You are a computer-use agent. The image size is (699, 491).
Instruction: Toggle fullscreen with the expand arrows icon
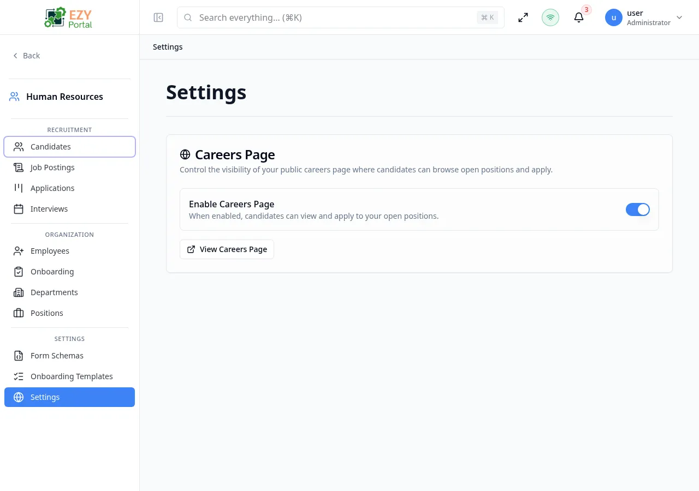[x=523, y=17]
